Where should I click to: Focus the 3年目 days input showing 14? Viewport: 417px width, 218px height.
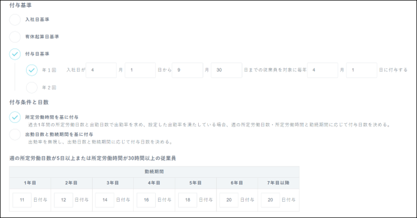click(105, 200)
